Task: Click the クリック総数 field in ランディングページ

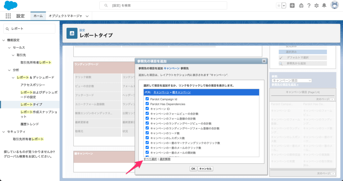Action: click(97, 77)
